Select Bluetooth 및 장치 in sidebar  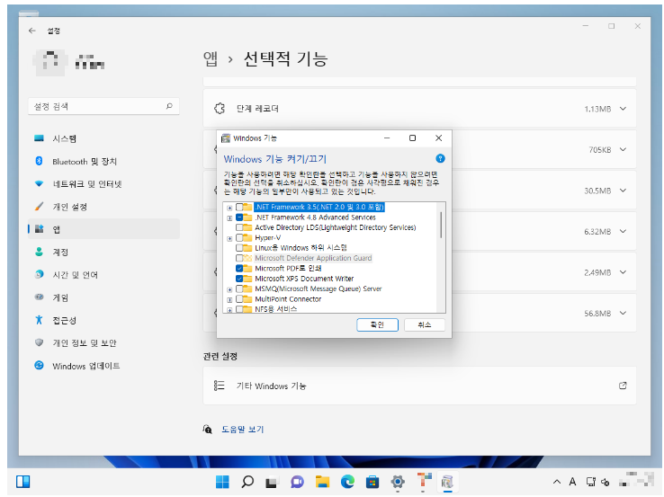pyautogui.click(x=103, y=161)
